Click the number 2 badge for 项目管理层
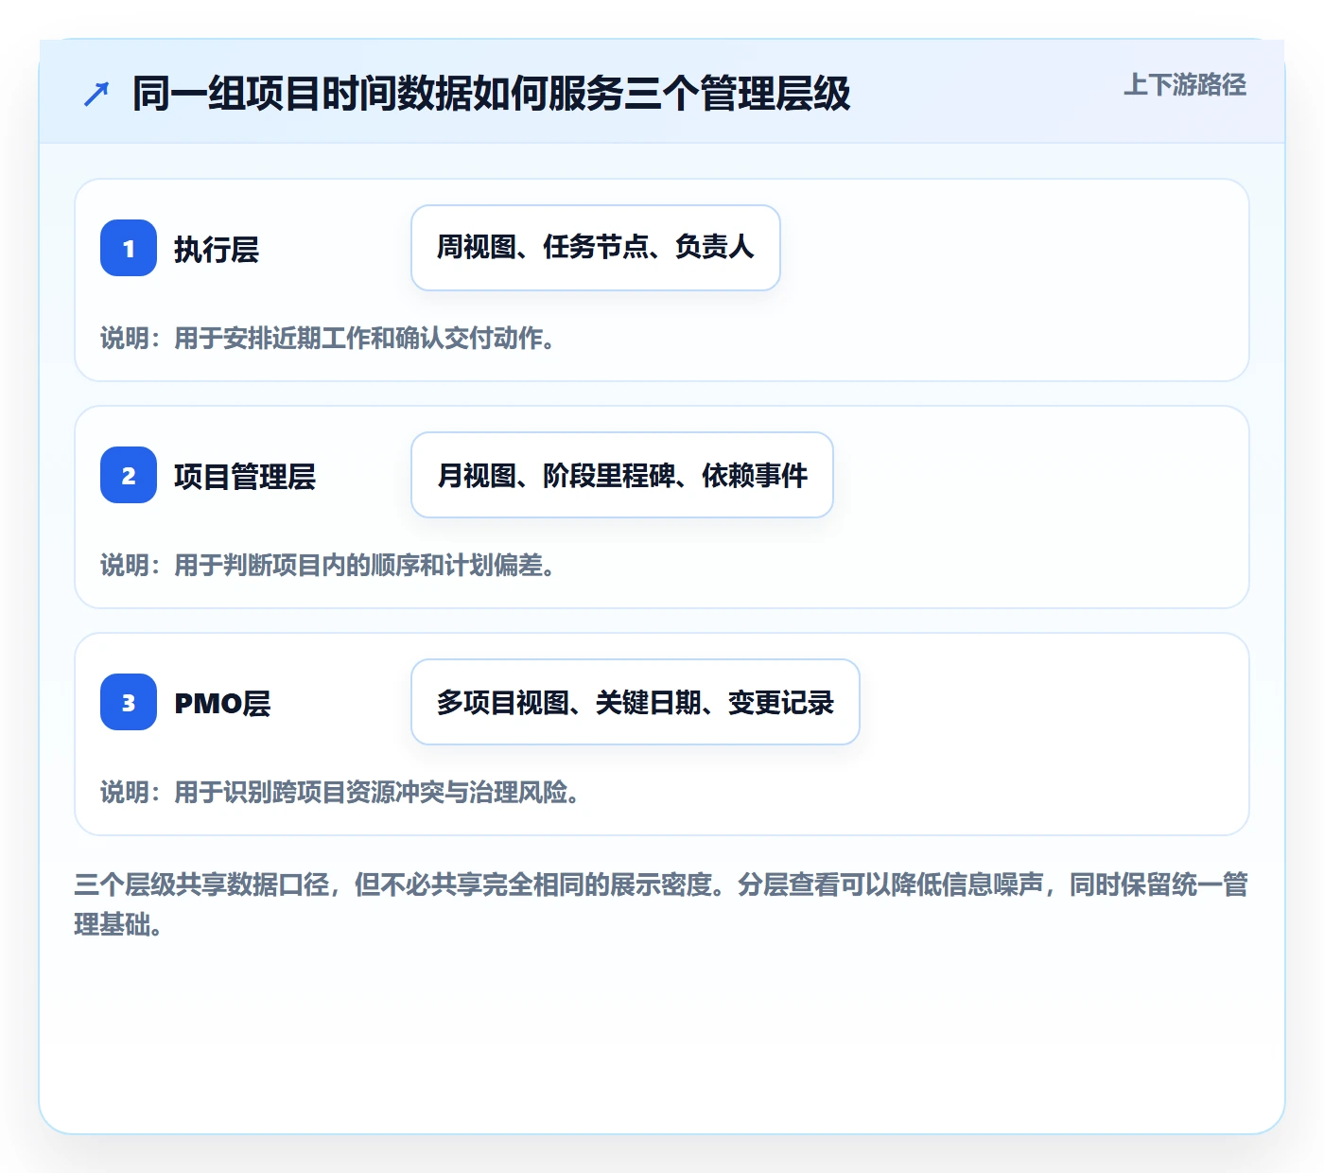This screenshot has width=1324, height=1173. [129, 475]
